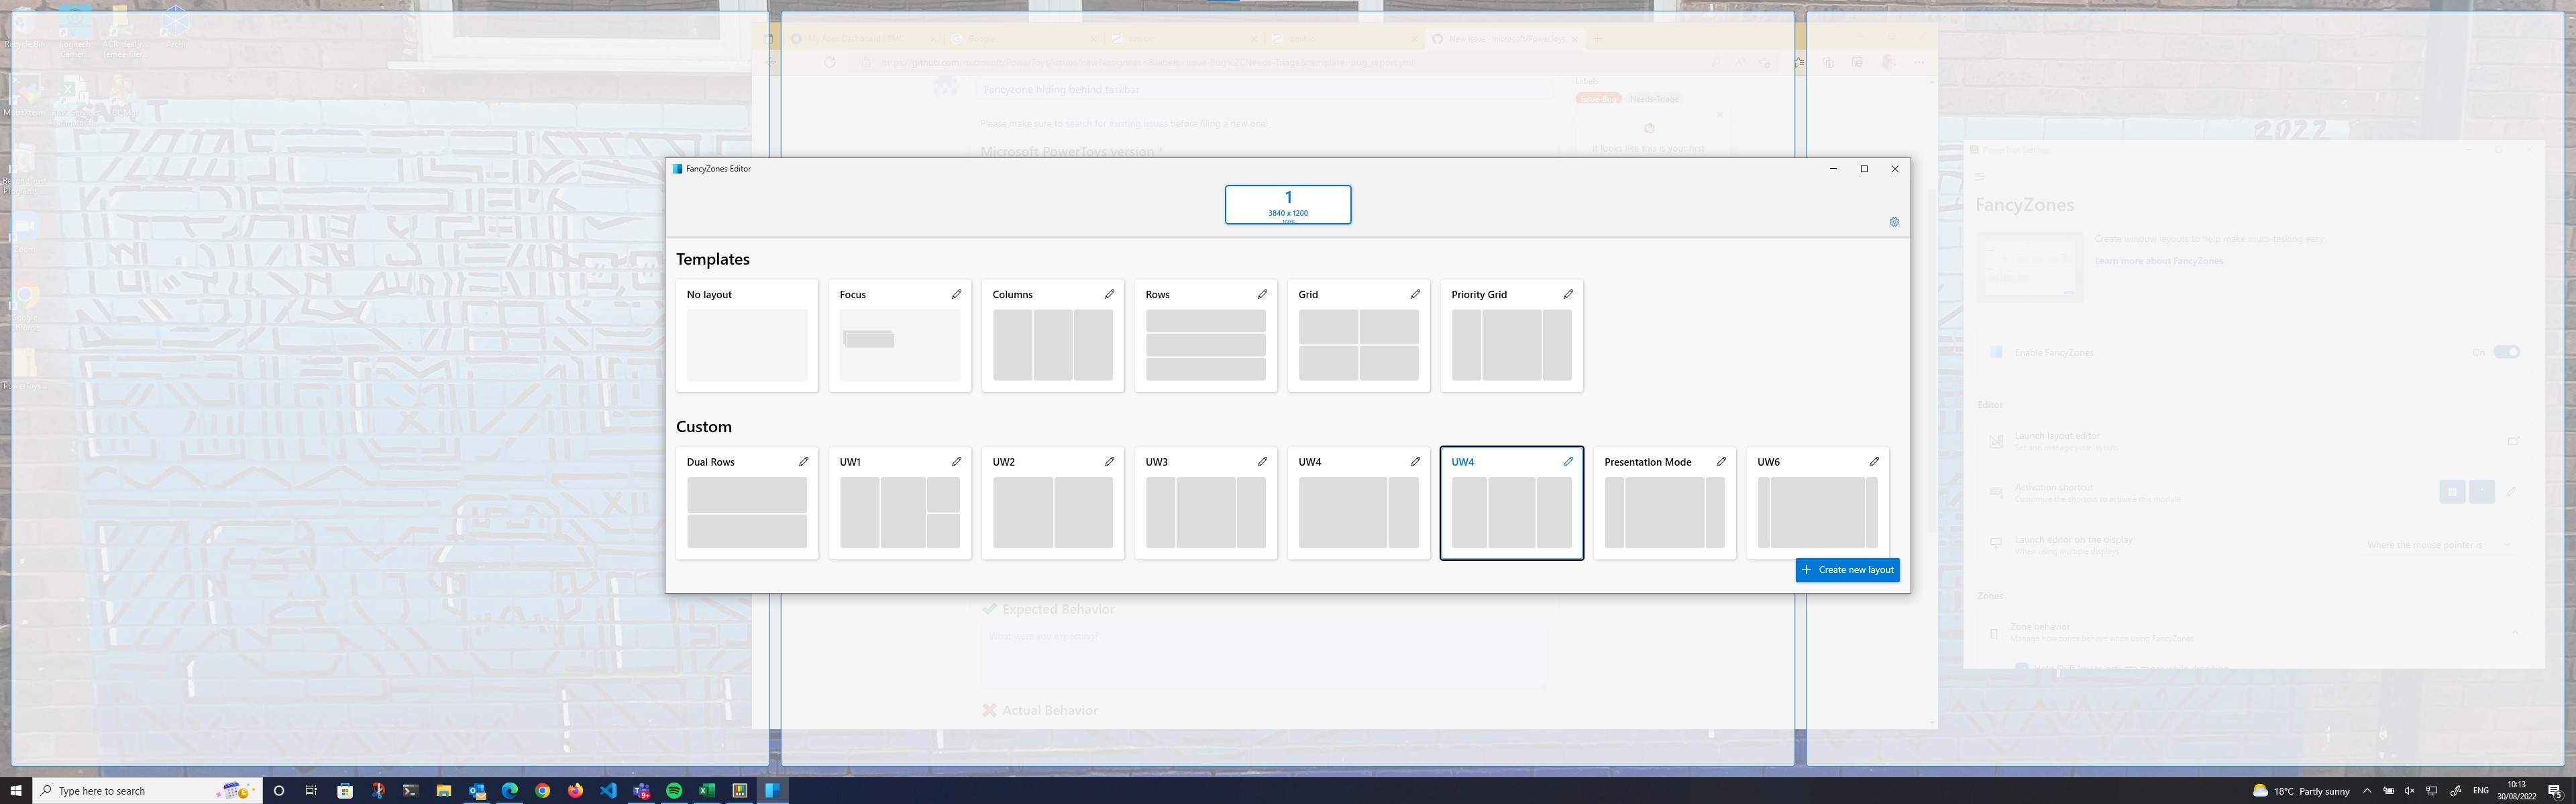The height and width of the screenshot is (804, 2576).
Task: Edit the Presentation Mode layout
Action: tap(1722, 462)
